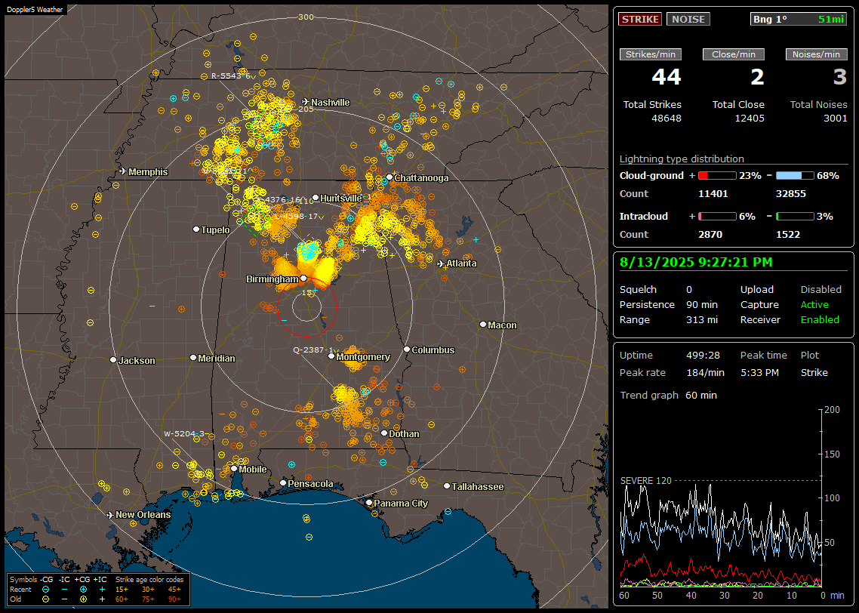Click the Old -CG legend symbol
This screenshot has width=859, height=613.
click(x=45, y=599)
